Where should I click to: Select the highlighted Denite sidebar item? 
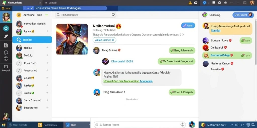click(32, 40)
